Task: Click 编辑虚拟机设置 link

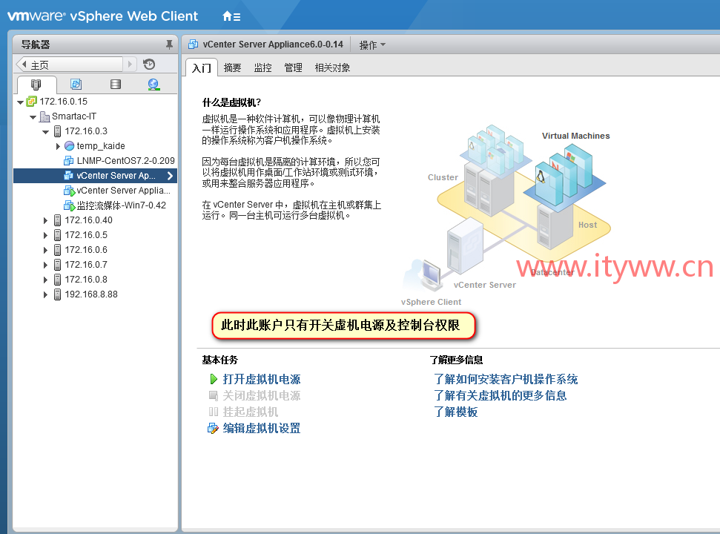Action: click(x=262, y=429)
